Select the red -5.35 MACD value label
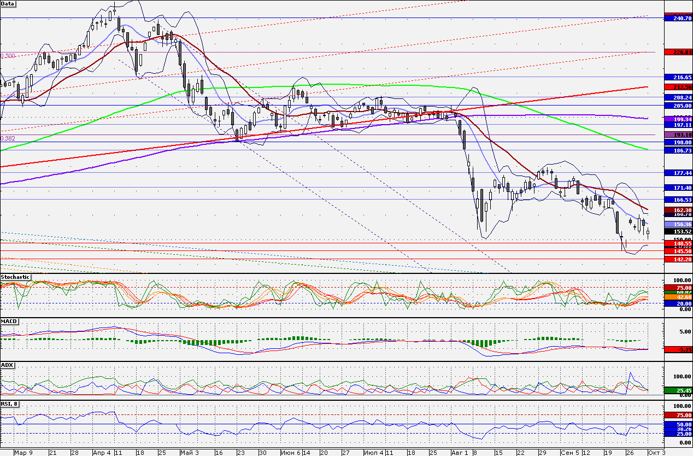The image size is (693, 456). coord(677,349)
